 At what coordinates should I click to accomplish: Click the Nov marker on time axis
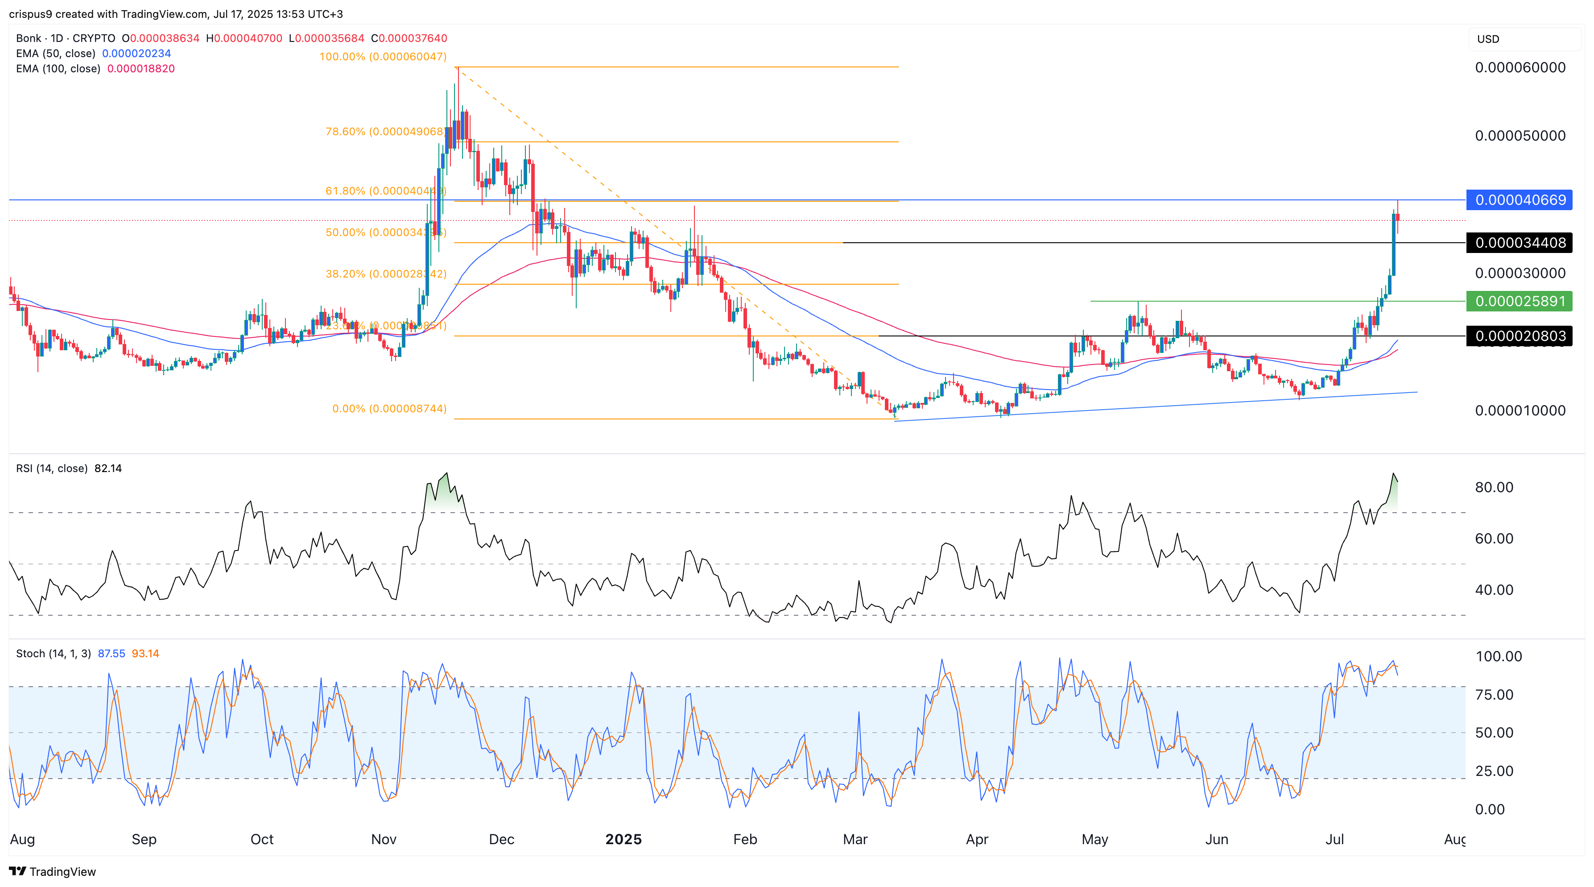point(384,839)
